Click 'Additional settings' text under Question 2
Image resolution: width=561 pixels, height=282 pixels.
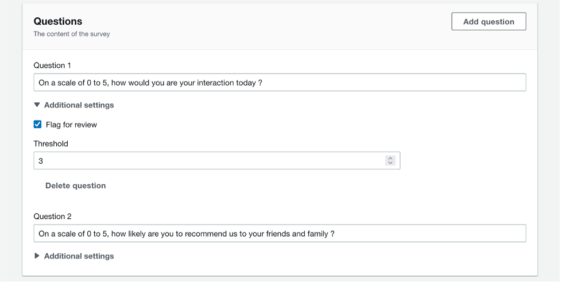pyautogui.click(x=79, y=256)
